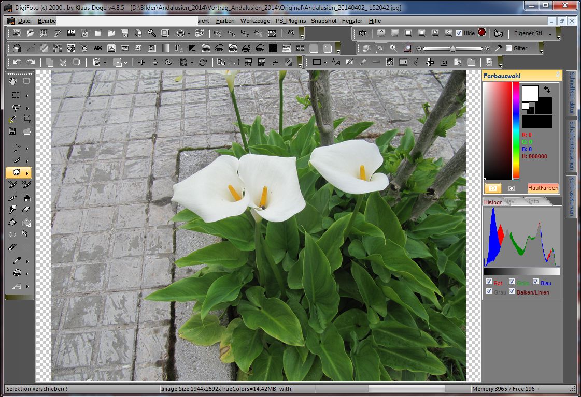Select the Hand pan tool
This screenshot has height=397, width=581.
tap(13, 81)
